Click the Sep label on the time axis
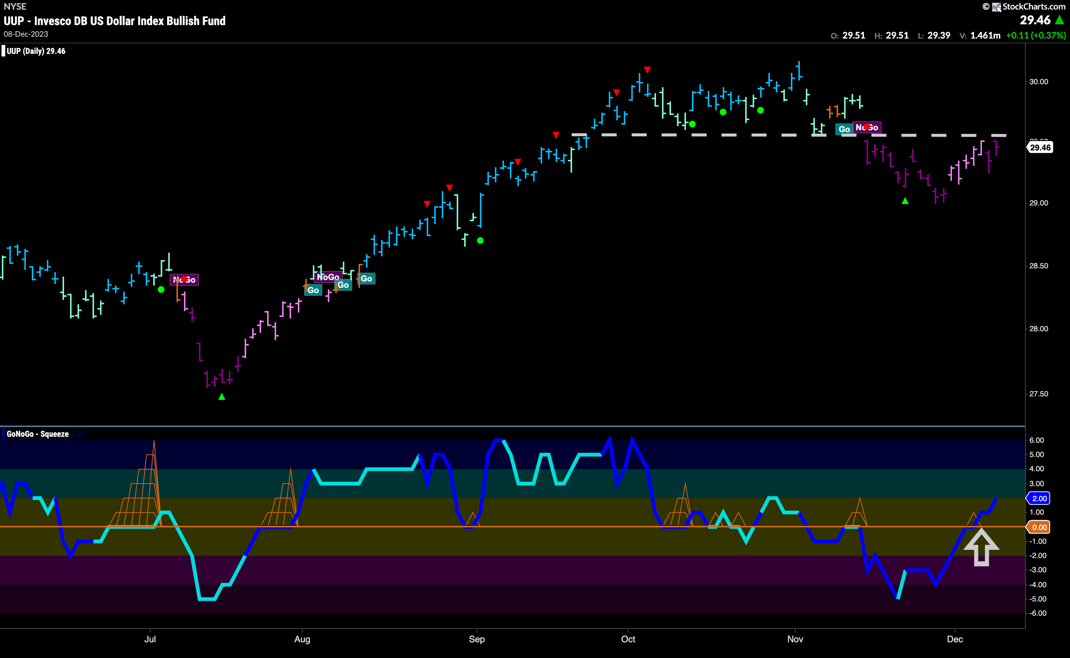This screenshot has height=658, width=1070. [477, 639]
